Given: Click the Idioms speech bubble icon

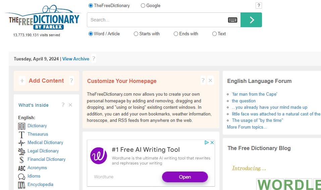Looking at the screenshot, I should [x=21, y=176].
